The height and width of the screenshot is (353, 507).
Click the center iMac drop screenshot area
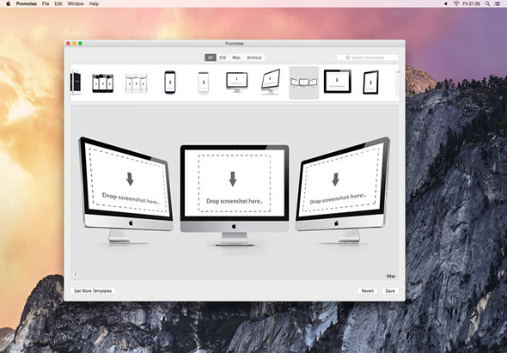coord(235,183)
